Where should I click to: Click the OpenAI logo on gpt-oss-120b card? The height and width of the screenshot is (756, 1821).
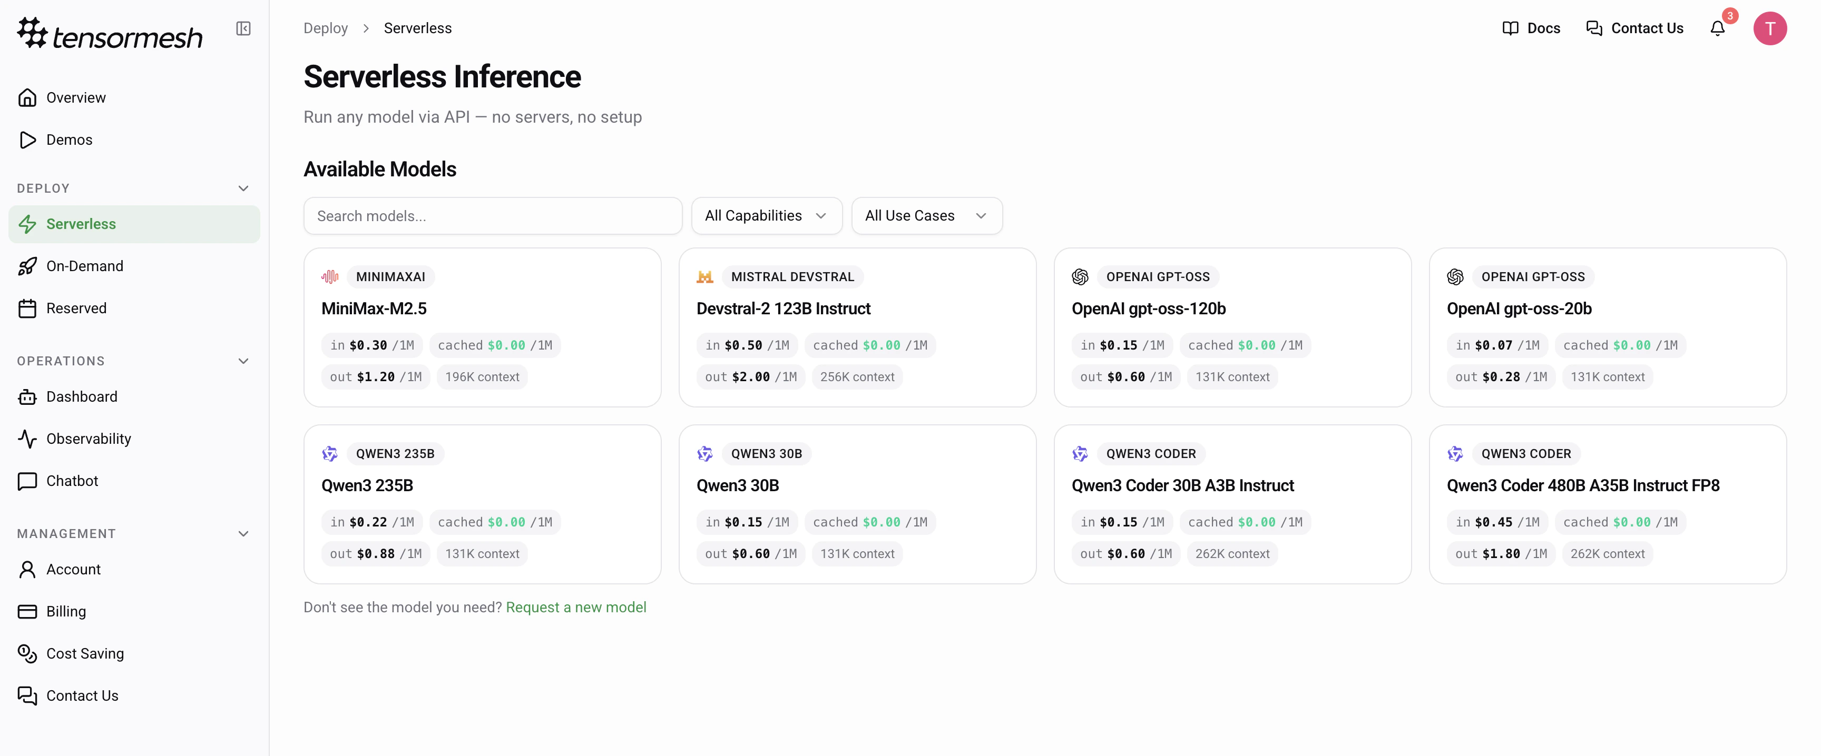1080,277
